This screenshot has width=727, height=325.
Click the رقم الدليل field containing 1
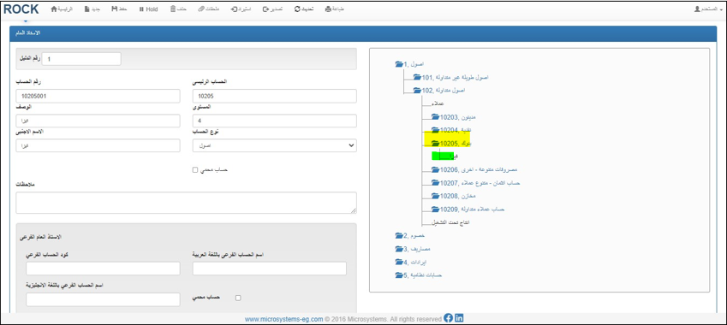click(82, 59)
